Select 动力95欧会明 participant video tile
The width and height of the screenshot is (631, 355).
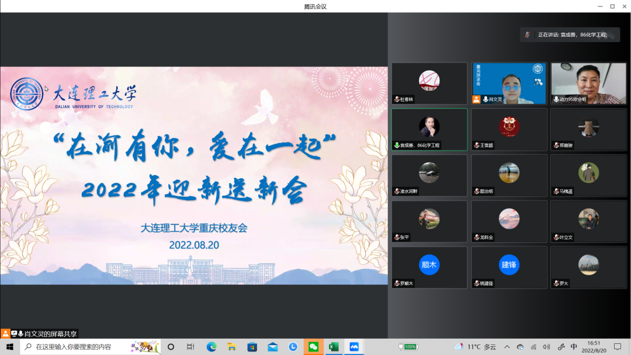[x=588, y=83]
